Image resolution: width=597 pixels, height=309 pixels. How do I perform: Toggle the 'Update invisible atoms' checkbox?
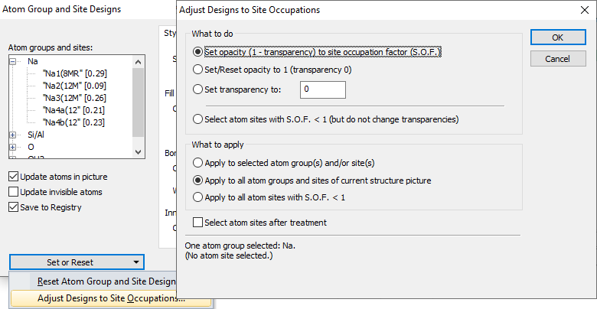pyautogui.click(x=13, y=192)
